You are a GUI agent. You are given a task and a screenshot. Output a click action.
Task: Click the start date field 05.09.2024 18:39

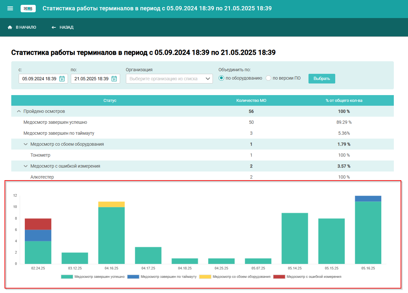[43, 79]
